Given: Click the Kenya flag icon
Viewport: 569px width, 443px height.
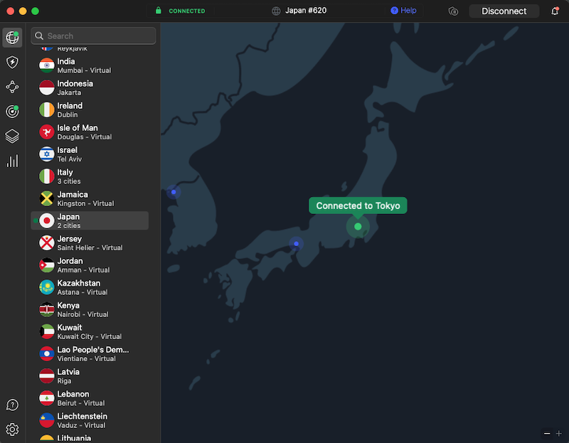Looking at the screenshot, I should point(47,309).
